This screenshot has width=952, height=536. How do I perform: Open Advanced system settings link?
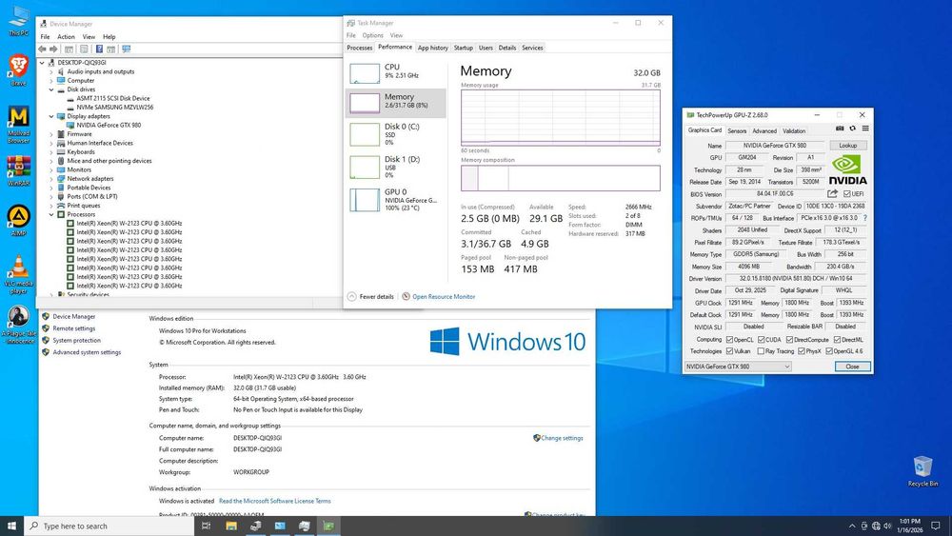(87, 352)
